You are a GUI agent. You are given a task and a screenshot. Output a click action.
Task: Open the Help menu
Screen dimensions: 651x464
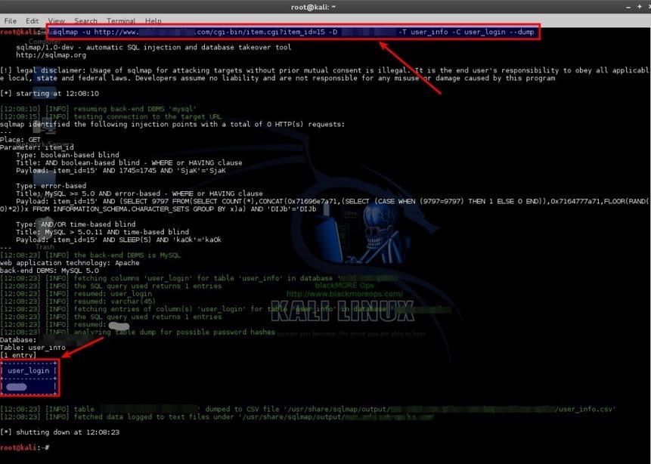coord(153,20)
